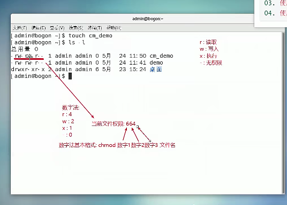
Task: Click the admin@bogon:~ title bar
Action: tap(148, 19)
